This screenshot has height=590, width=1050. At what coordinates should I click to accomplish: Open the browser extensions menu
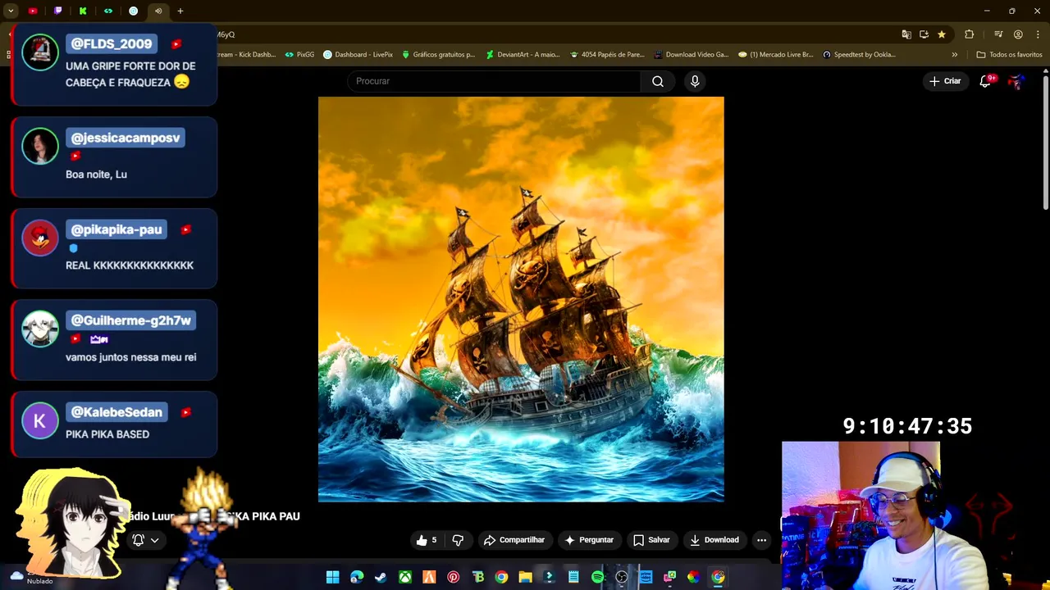[x=970, y=34]
